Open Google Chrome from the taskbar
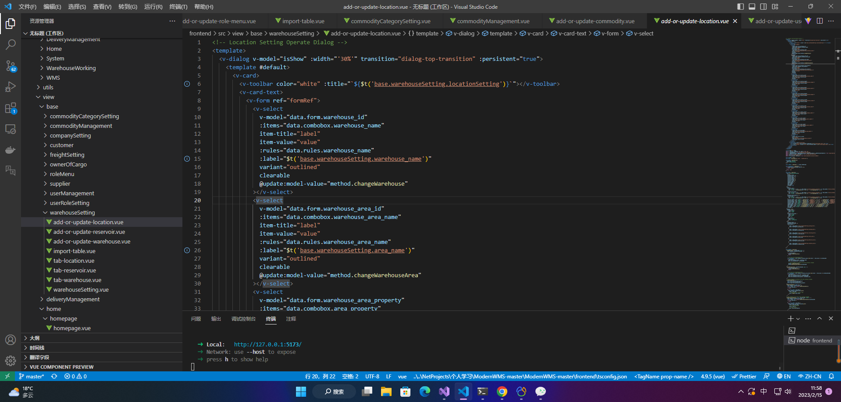 coord(502,391)
